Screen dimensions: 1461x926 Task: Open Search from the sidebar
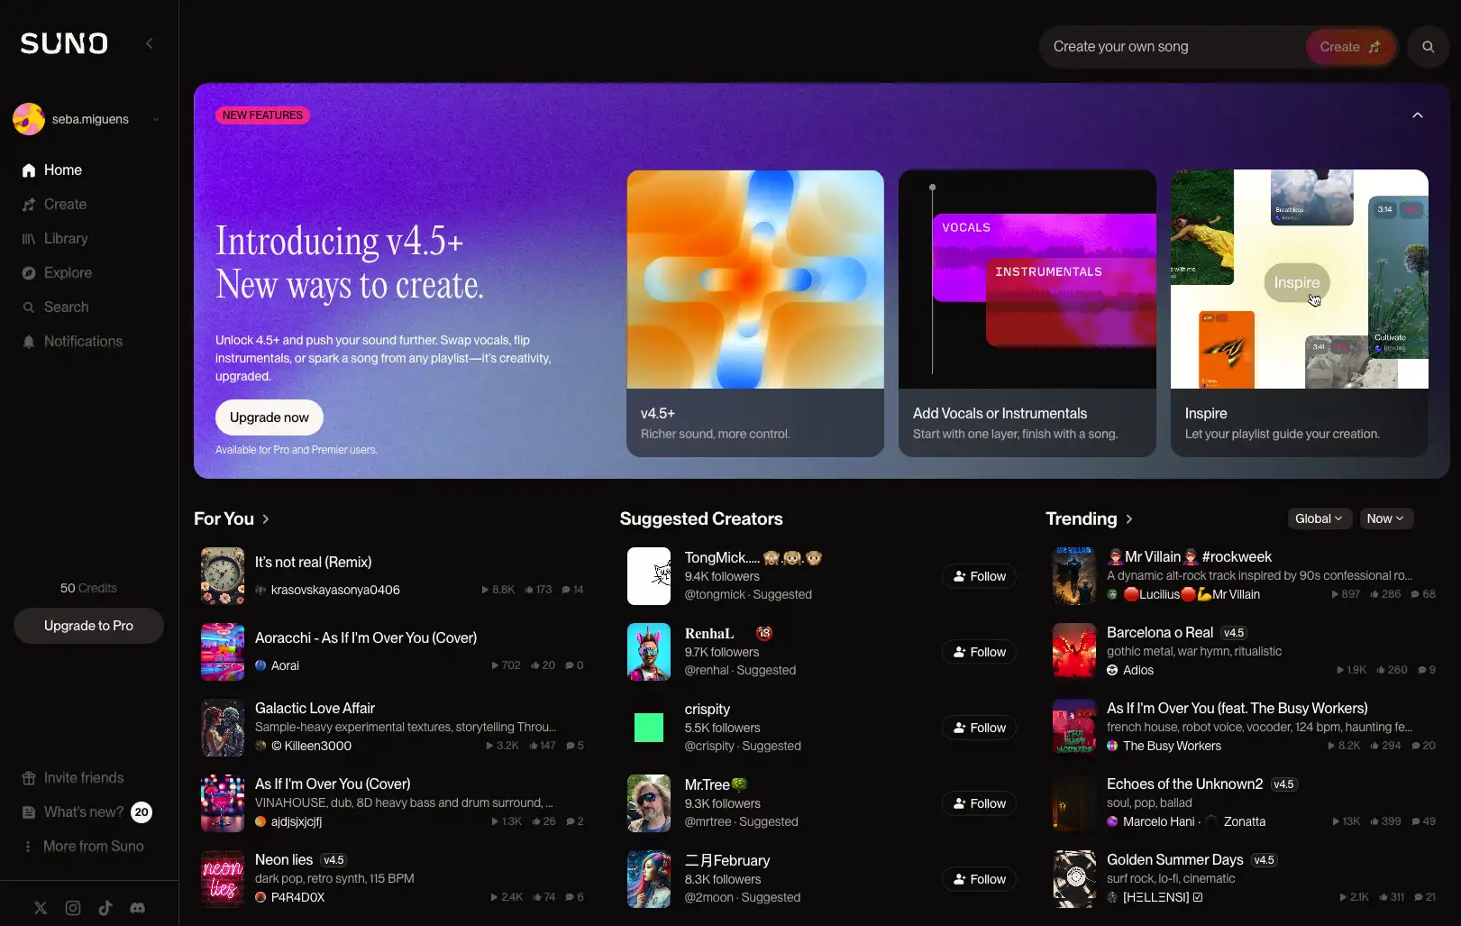(55, 307)
